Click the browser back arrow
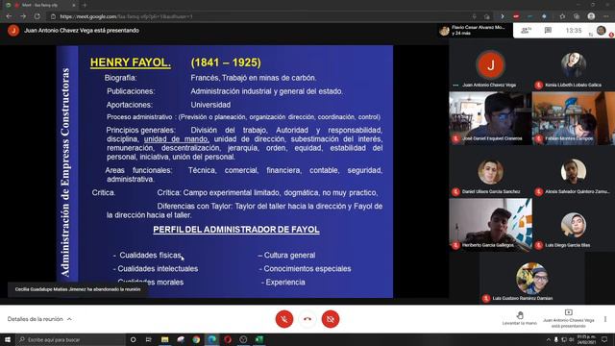Screen dimensions: 615x346 [x=9, y=16]
